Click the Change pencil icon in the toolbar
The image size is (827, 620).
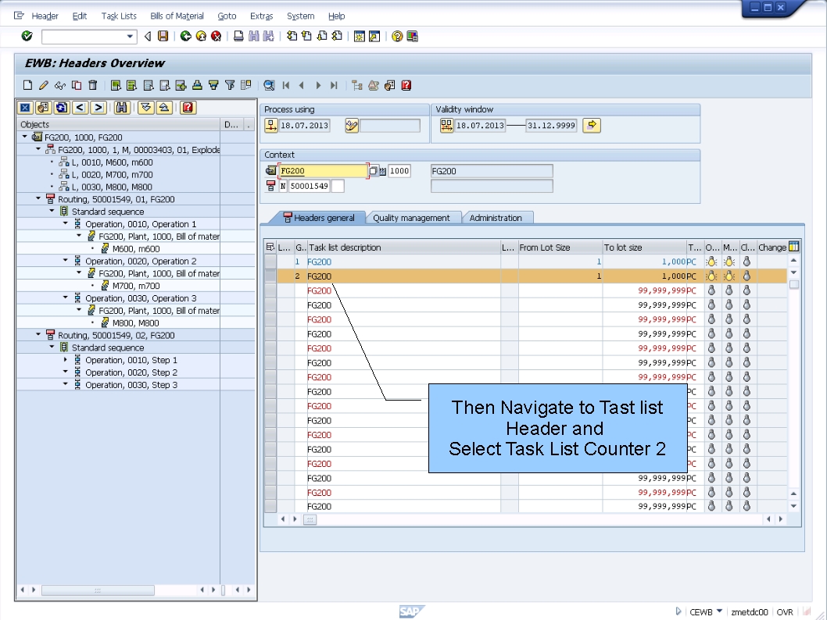click(x=44, y=85)
